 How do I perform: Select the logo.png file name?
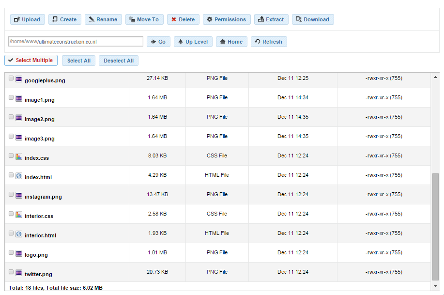click(36, 255)
